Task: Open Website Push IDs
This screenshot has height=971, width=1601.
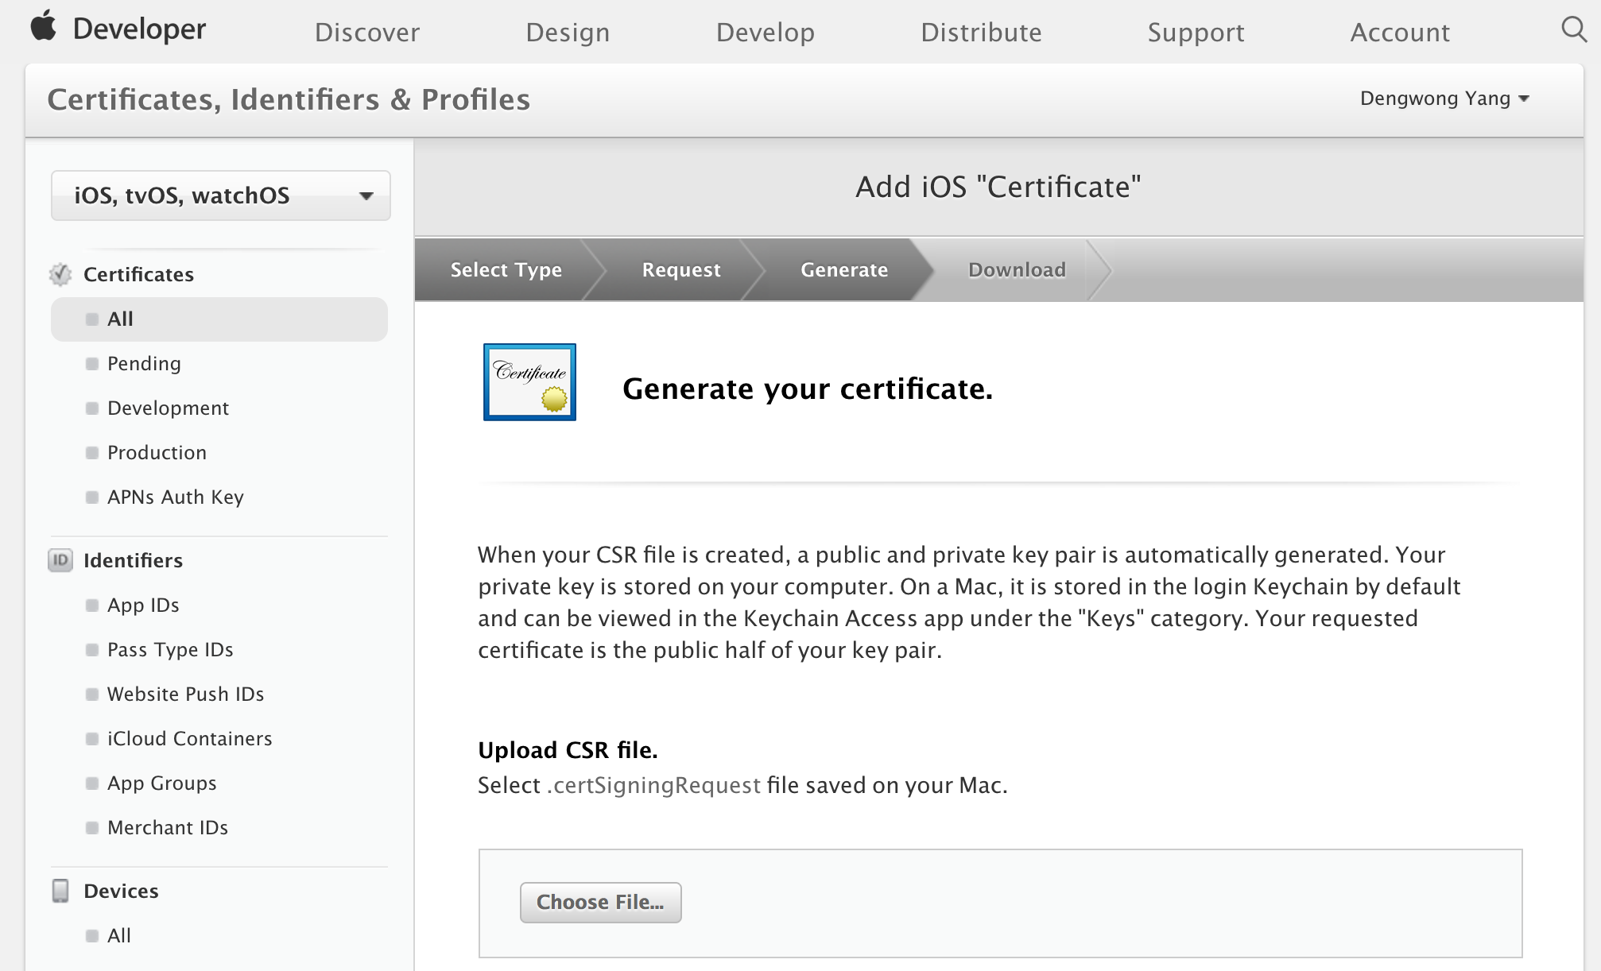Action: tap(185, 694)
